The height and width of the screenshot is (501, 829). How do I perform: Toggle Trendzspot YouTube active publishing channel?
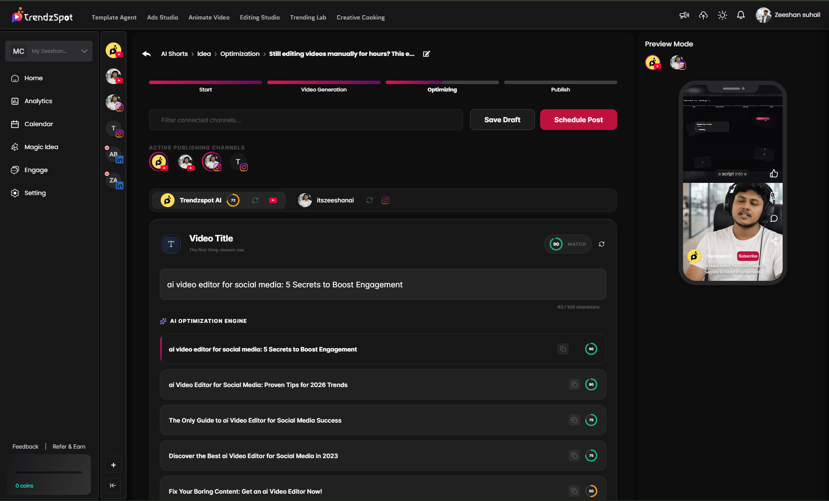point(159,162)
